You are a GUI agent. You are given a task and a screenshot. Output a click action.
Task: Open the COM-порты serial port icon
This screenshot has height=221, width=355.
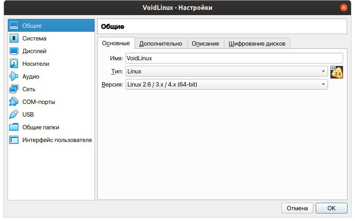(x=14, y=102)
